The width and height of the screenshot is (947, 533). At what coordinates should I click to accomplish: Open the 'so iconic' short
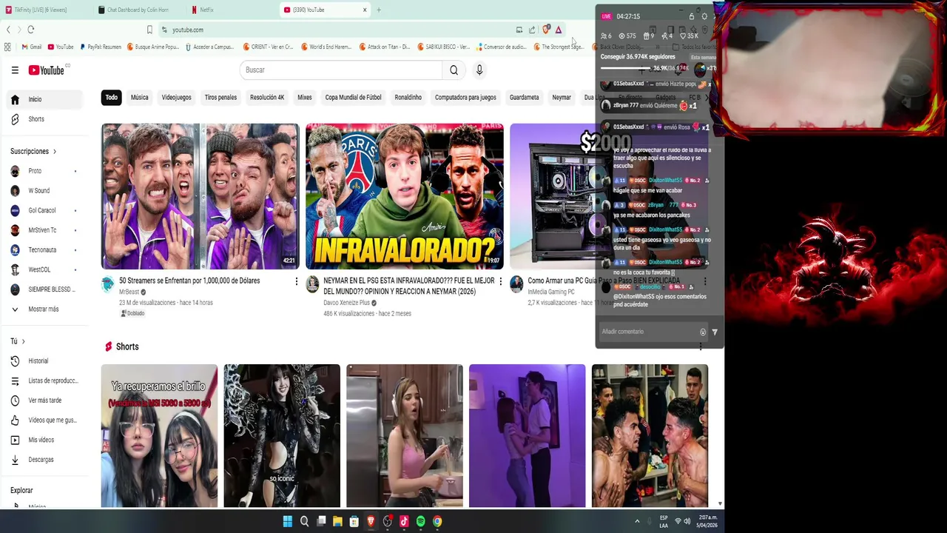282,436
